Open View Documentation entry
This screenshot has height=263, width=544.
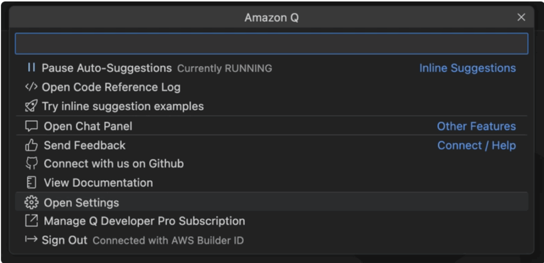pos(98,183)
